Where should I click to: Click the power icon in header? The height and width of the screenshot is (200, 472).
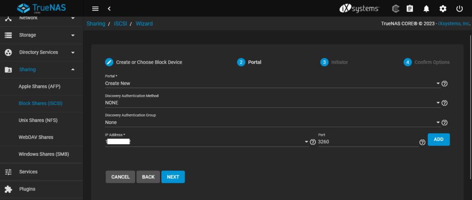[x=459, y=9]
